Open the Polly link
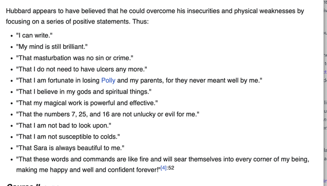 click(108, 80)
